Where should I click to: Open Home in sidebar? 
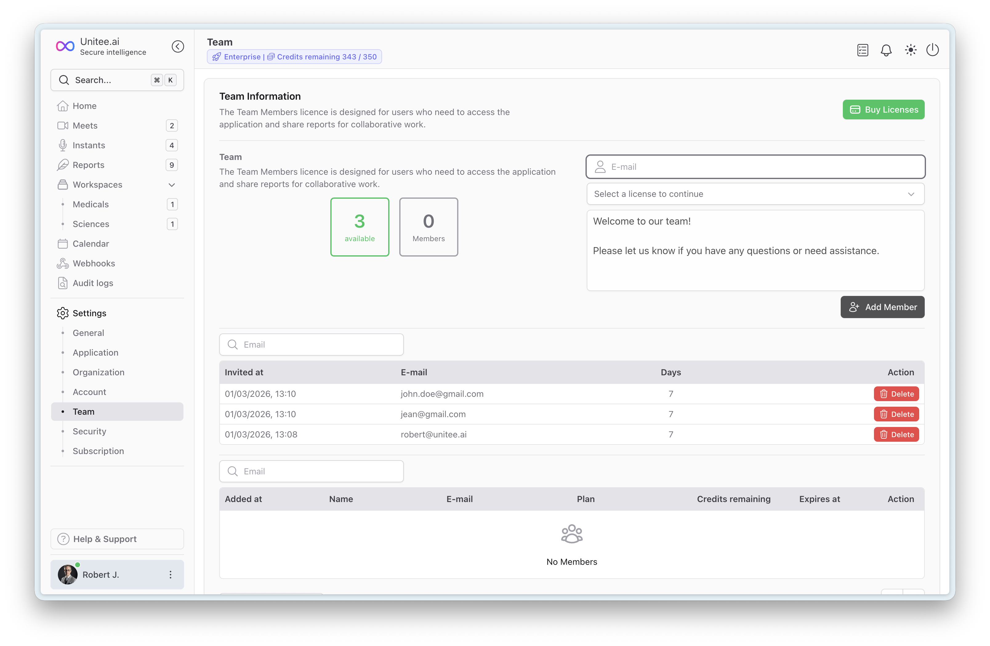click(x=117, y=106)
